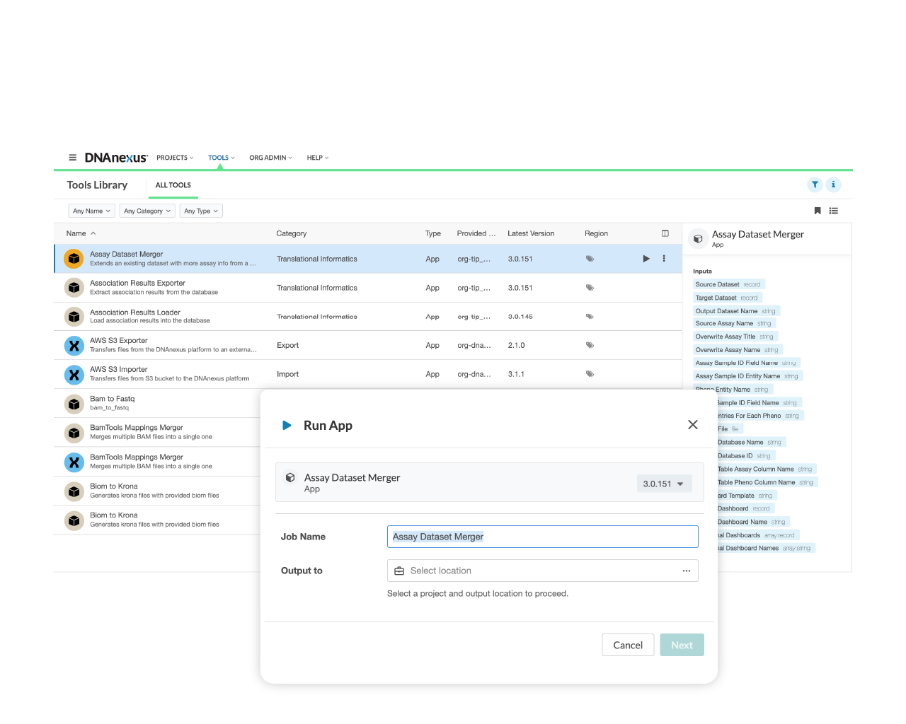906x724 pixels.
Task: Open the three-dot actions menu for Assay Dataset Merger
Action: coord(664,259)
